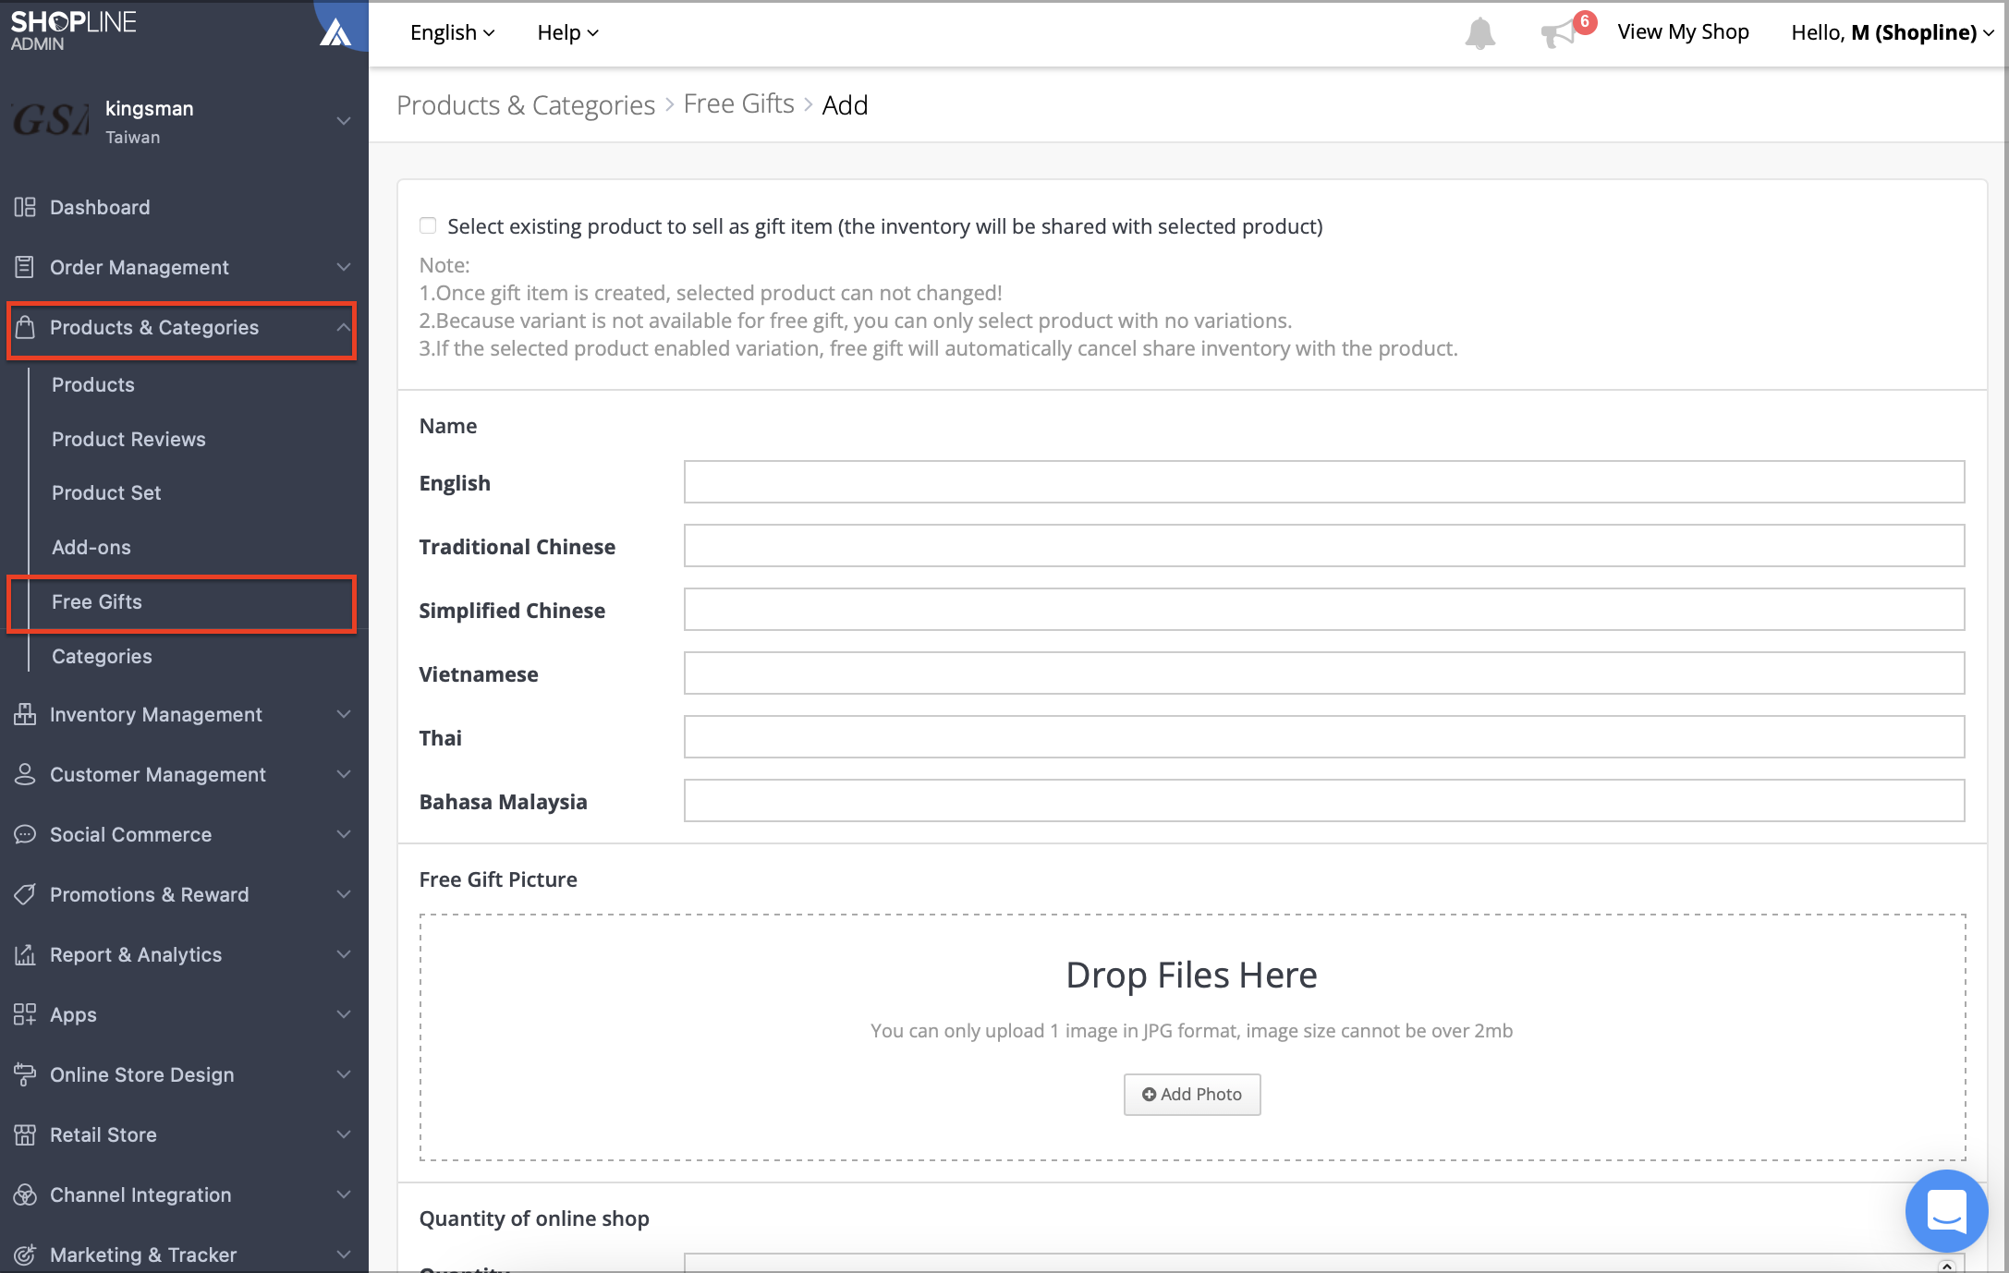
Task: Click the Traditional Chinese name field
Action: pyautogui.click(x=1323, y=546)
